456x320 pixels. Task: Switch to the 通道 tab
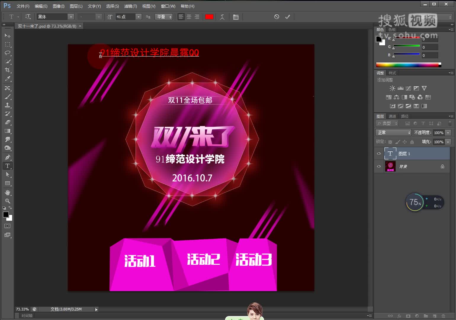click(x=392, y=116)
